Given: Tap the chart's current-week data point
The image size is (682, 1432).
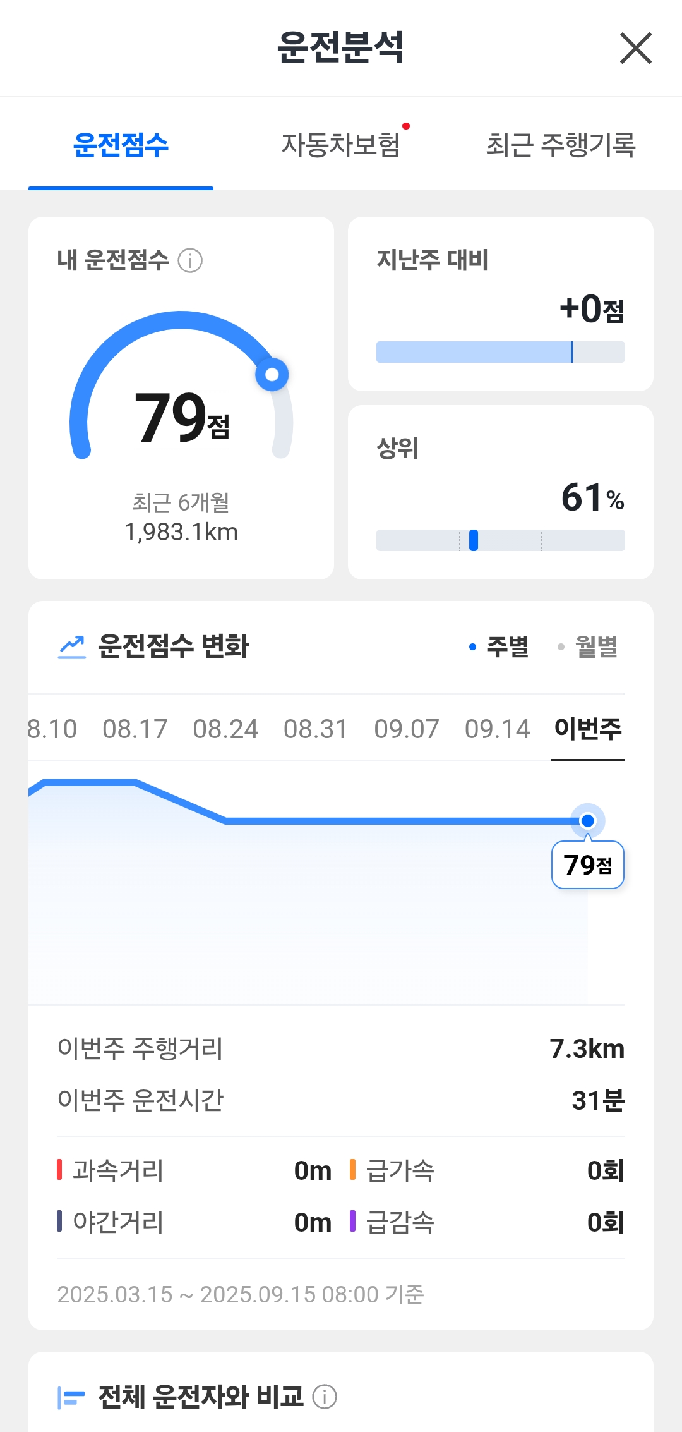Looking at the screenshot, I should coord(588,821).
